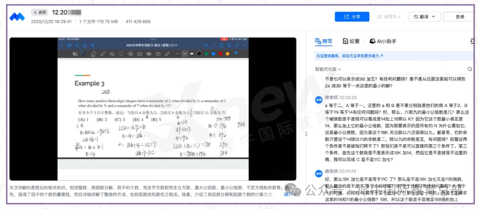478x209 pixels.
Task: Collapse the side panel via the top-right icon
Action: (472, 41)
